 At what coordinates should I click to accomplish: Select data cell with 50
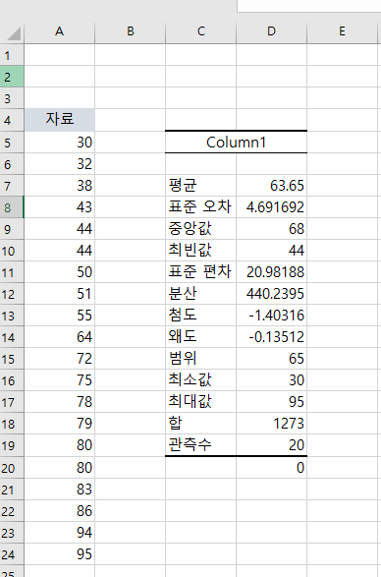(x=60, y=272)
